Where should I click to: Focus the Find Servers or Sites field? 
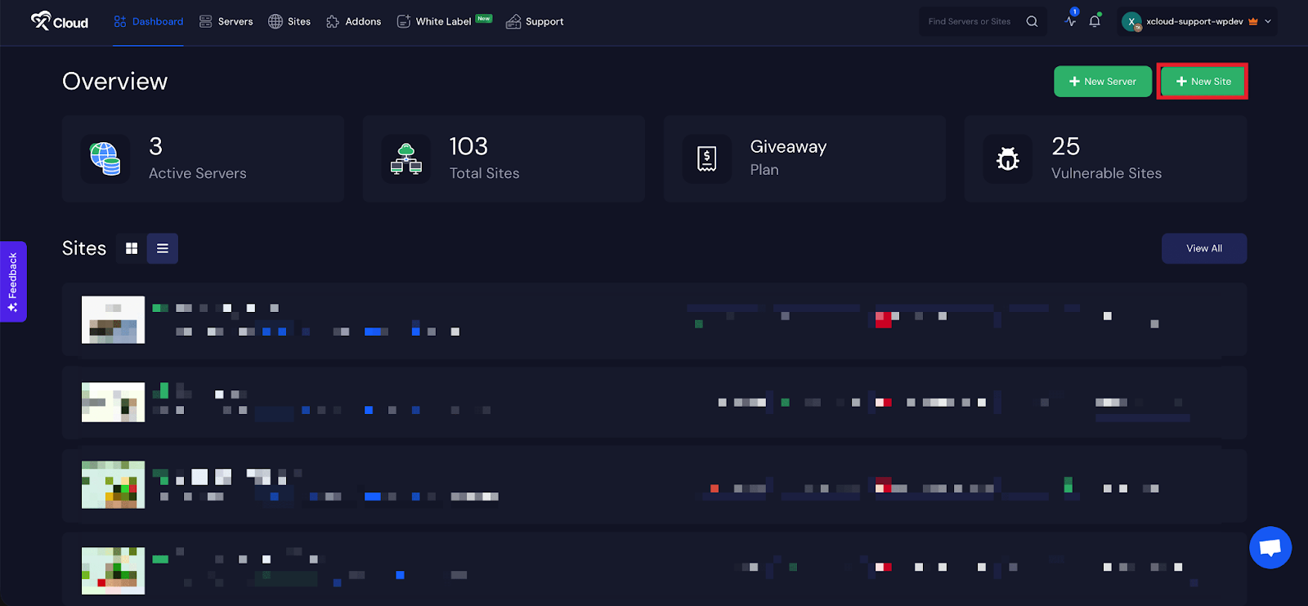click(970, 21)
